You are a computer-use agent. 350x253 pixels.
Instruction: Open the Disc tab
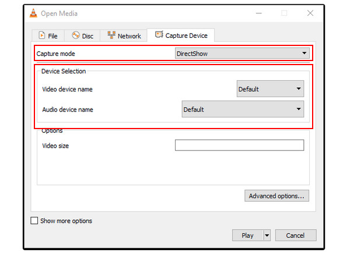coord(82,35)
